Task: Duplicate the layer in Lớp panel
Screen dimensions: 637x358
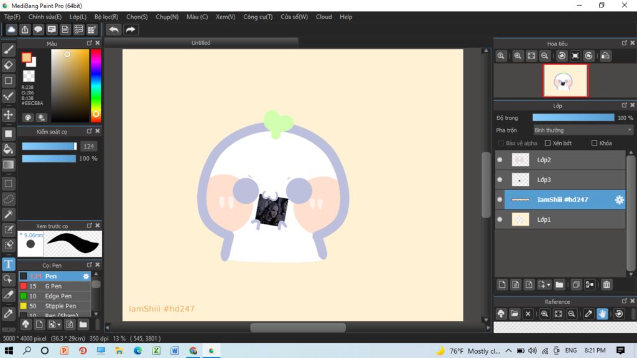Action: [576, 285]
